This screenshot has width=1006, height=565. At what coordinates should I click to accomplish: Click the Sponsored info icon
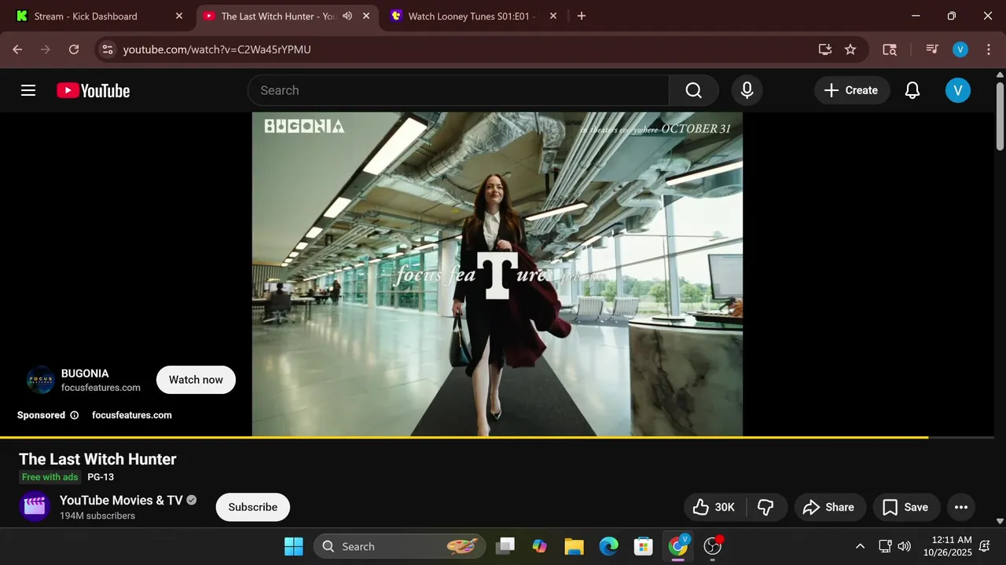[75, 415]
